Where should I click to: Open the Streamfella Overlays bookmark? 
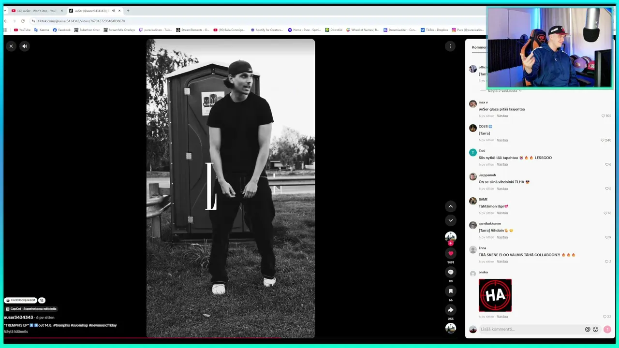click(119, 30)
